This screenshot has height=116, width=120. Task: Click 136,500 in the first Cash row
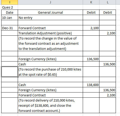pyautogui.click(x=108, y=64)
